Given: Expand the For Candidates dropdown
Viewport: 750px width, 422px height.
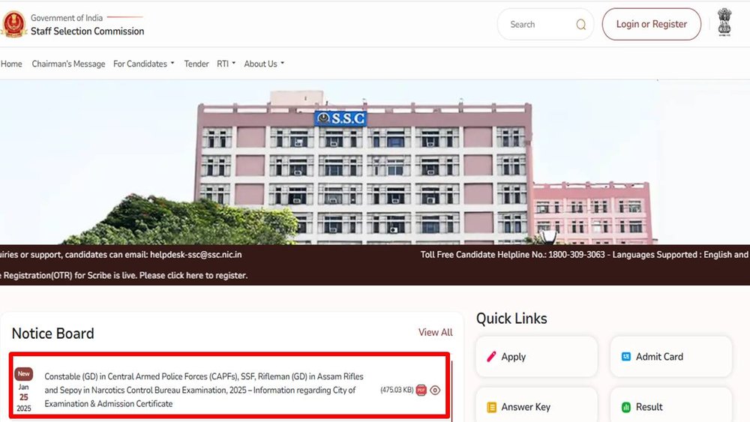Looking at the screenshot, I should 143,64.
